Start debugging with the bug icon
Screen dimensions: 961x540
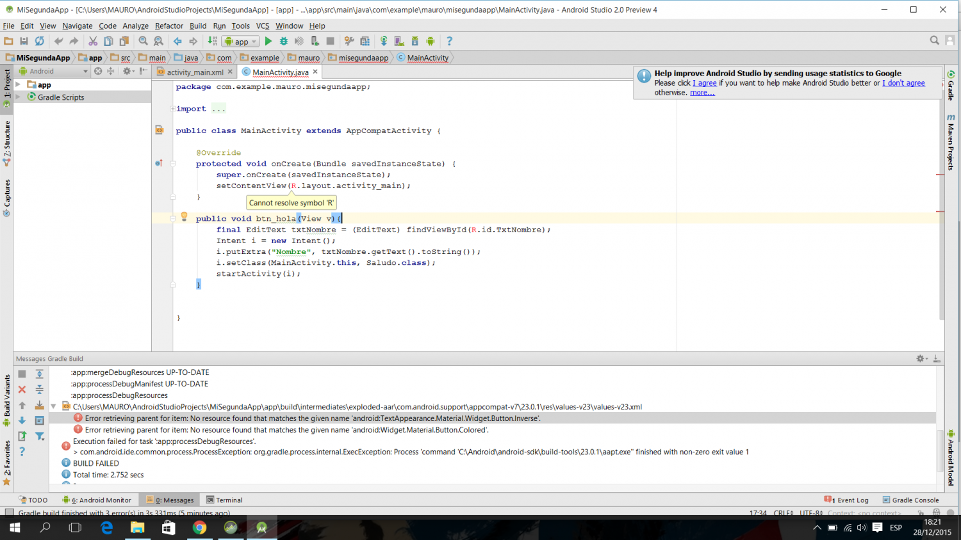[x=284, y=41]
